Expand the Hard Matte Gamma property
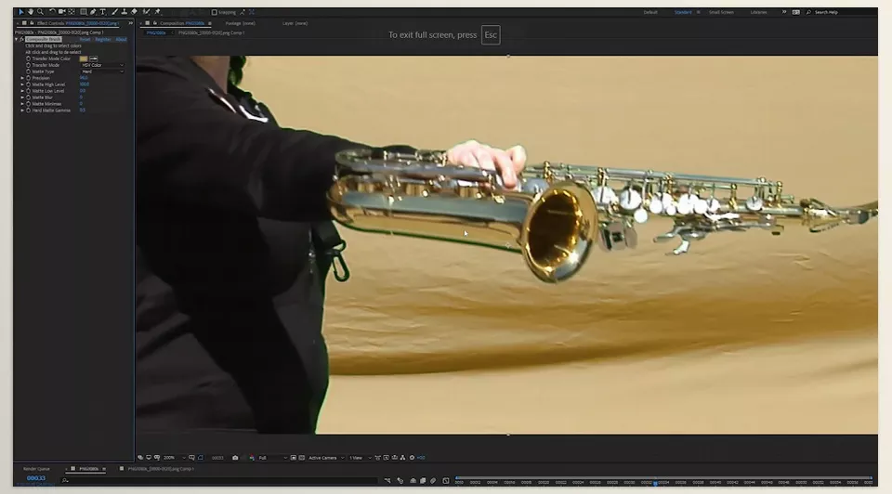The height and width of the screenshot is (494, 892). [22, 110]
